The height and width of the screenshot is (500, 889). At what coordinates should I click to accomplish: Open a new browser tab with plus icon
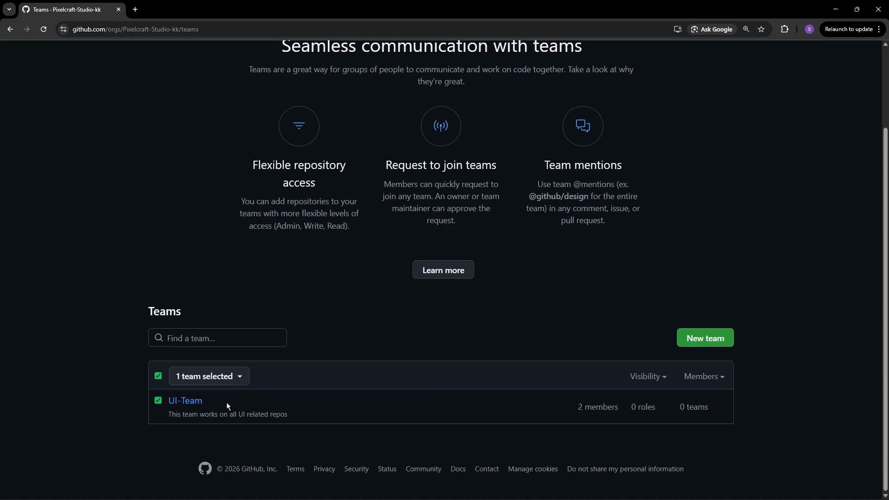coord(135,9)
